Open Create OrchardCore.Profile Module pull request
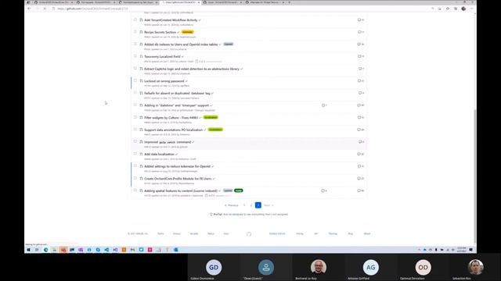The height and width of the screenshot is (281, 501). (x=178, y=179)
